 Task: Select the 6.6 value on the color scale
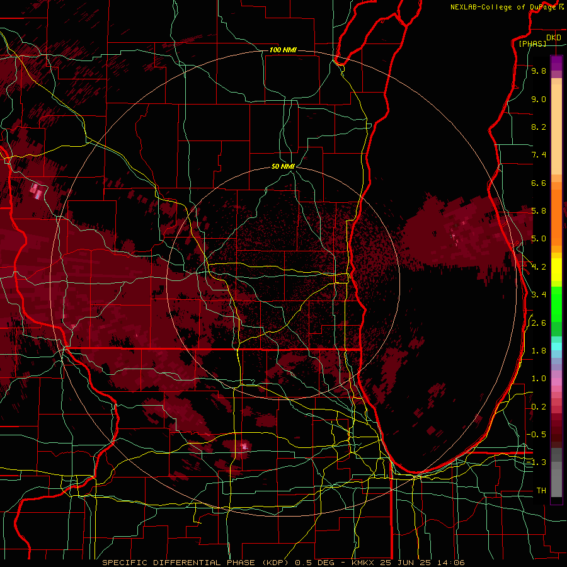[539, 183]
